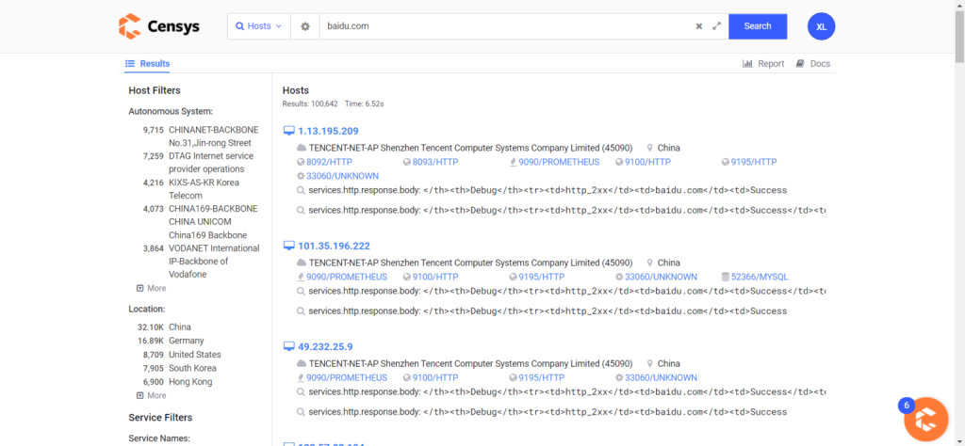Clear the search query with X icon
Image resolution: width=965 pixels, height=446 pixels.
coord(699,26)
